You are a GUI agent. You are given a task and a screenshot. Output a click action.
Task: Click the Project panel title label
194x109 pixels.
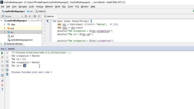8,16
